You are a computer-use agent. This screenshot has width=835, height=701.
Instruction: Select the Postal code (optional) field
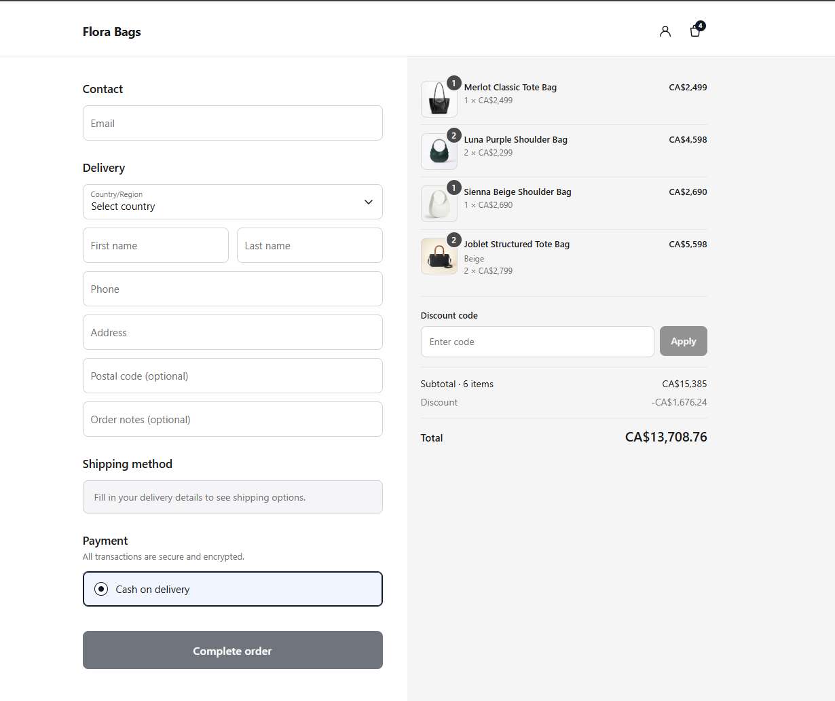point(233,376)
